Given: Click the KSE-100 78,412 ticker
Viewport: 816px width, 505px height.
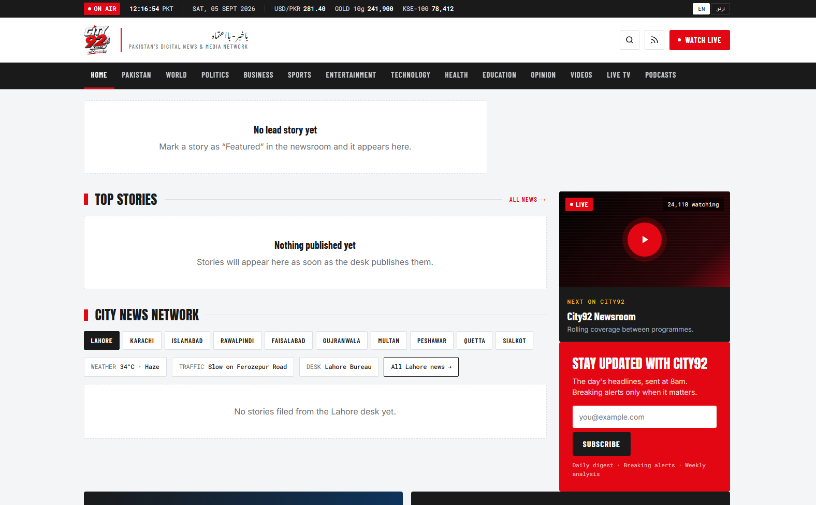Looking at the screenshot, I should pos(428,9).
